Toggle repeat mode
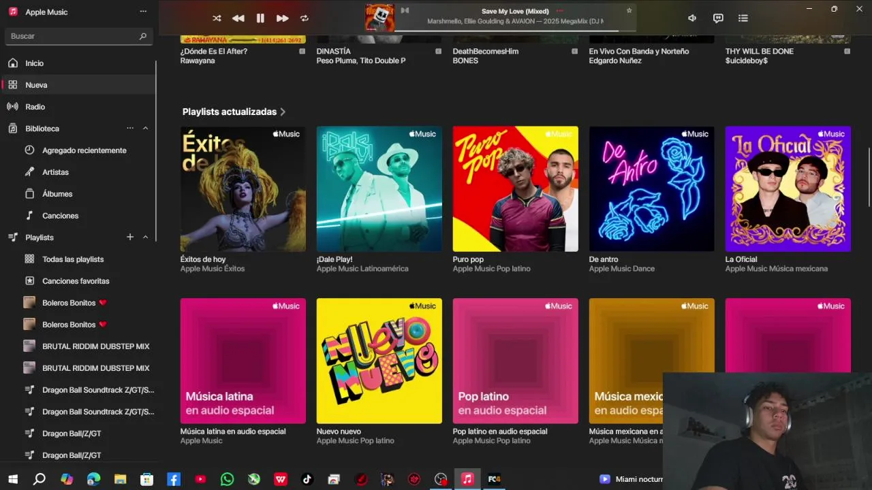This screenshot has height=490, width=872. (305, 18)
